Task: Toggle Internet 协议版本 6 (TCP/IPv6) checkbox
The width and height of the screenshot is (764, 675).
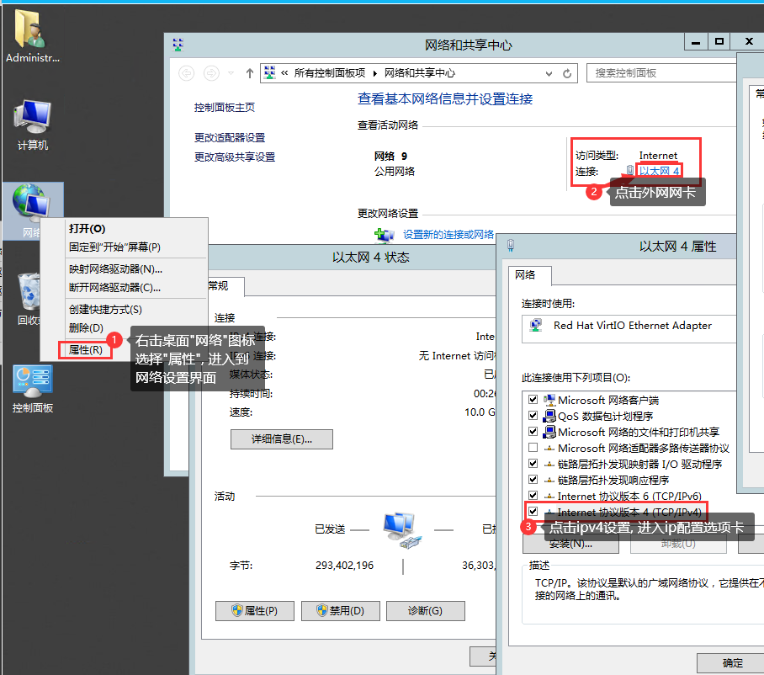Action: 533,496
